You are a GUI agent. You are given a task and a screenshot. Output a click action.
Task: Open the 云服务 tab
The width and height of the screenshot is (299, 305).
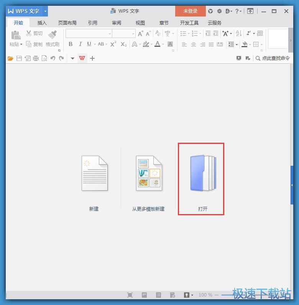tap(215, 23)
